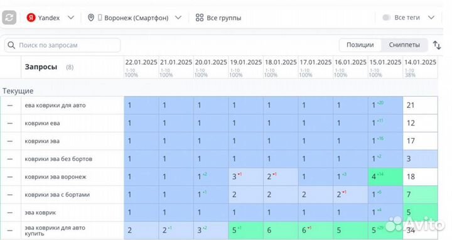The image size is (452, 240).
Task: Click position 17 for коврики эва on 14.01
Action: 420,141
